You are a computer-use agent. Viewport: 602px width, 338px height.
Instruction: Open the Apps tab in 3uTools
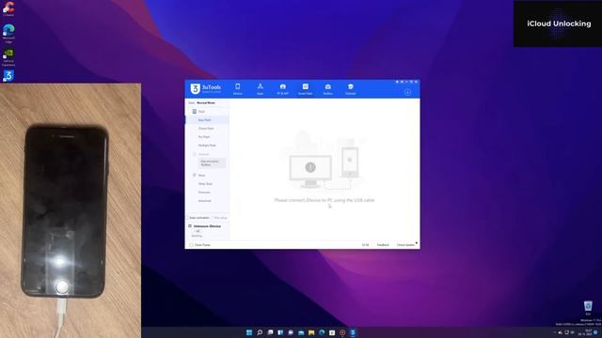(260, 89)
